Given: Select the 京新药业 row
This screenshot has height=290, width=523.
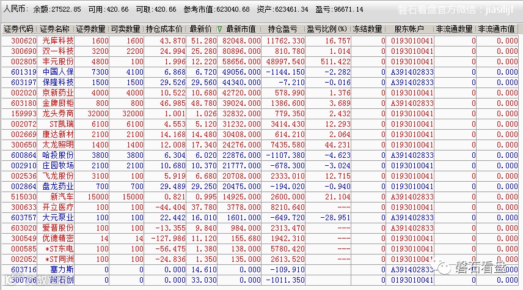Looking at the screenshot, I should point(260,92).
